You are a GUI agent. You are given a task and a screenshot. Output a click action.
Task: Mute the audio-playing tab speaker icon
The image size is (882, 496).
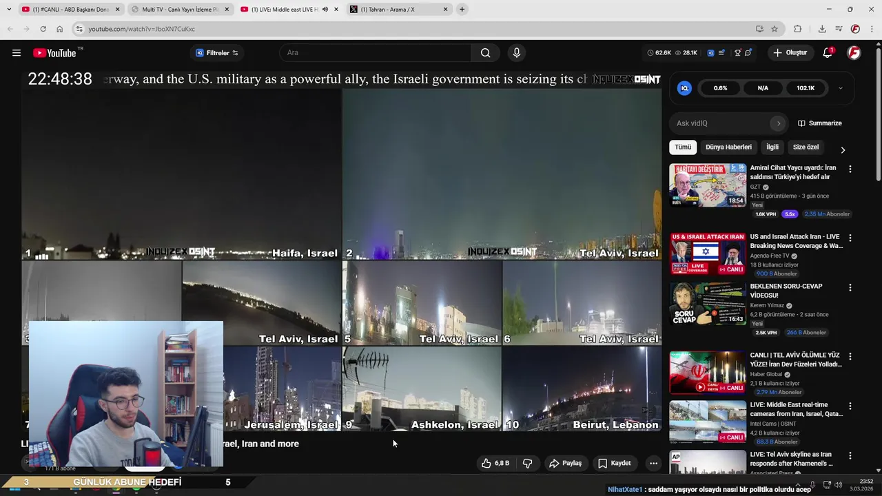(325, 10)
